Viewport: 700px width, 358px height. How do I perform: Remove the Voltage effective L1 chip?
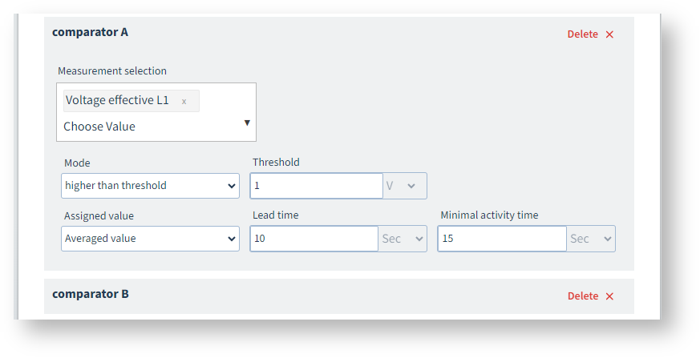[x=184, y=101]
